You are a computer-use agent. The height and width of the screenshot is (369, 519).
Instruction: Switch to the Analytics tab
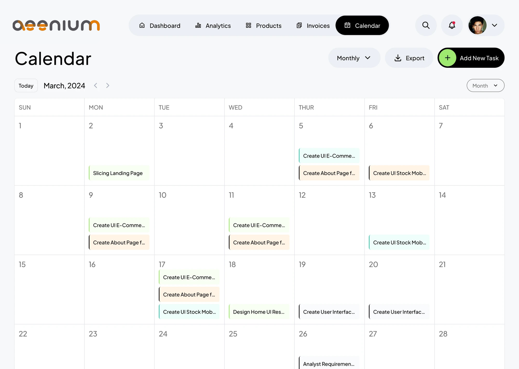click(x=213, y=26)
